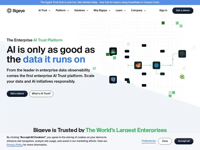Open the Why Bigeye menu
Image resolution: width=200 pixels, height=150 pixels.
102,10
